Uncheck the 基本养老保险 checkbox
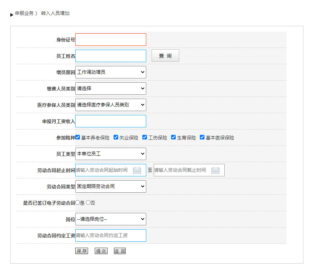The width and height of the screenshot is (312, 264). (78, 137)
